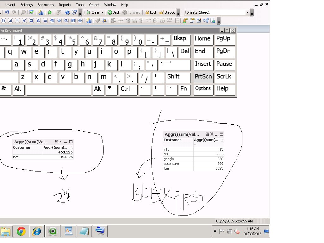
Task: Create Slider/Calendar object icon
Action: (52, 21)
